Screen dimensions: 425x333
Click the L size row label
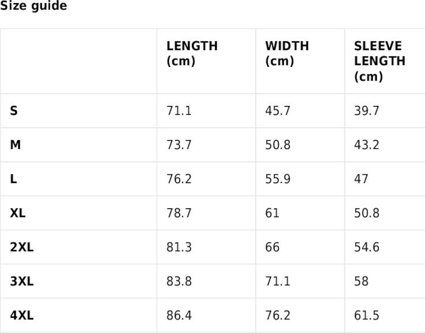click(13, 179)
